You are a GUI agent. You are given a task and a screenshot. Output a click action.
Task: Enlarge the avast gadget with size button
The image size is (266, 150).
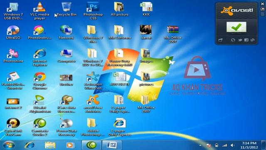point(262,9)
